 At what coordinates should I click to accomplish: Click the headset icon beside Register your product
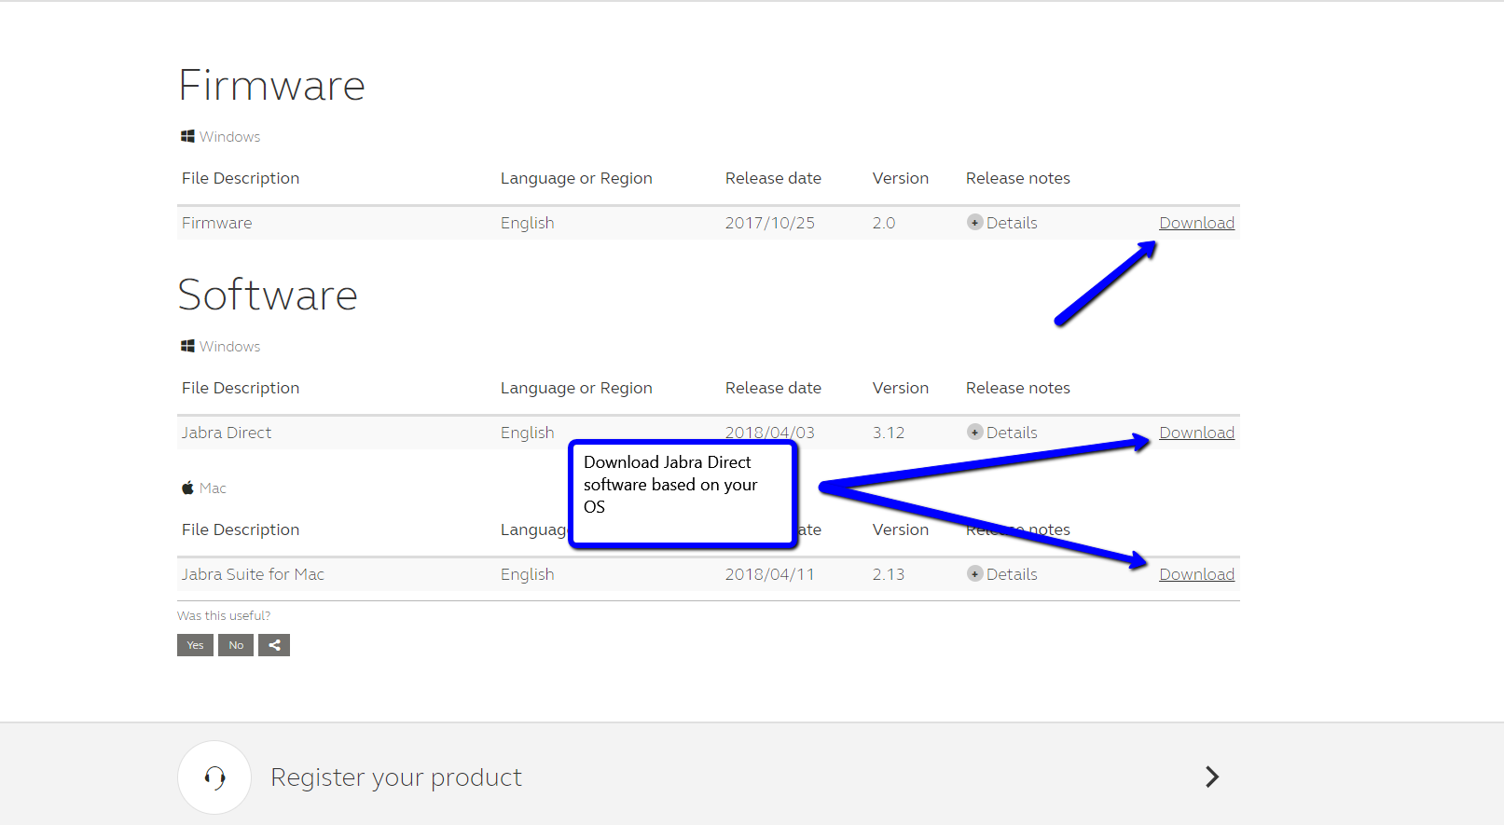click(214, 777)
